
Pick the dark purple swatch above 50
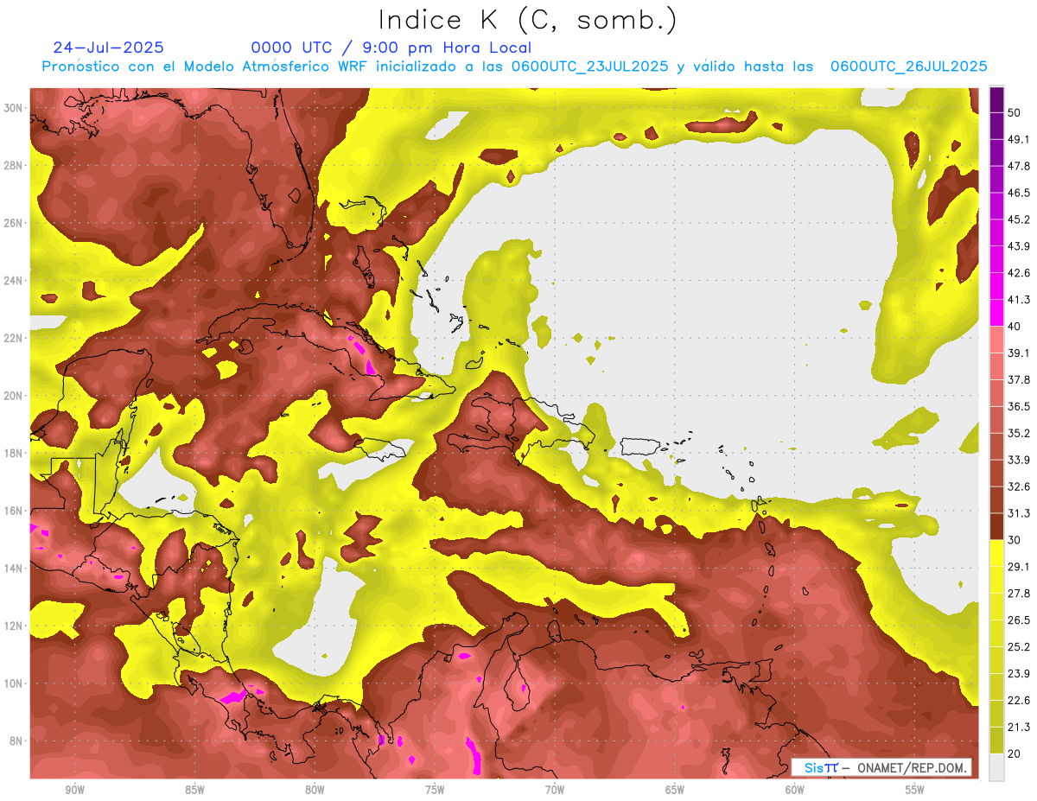[x=996, y=99]
